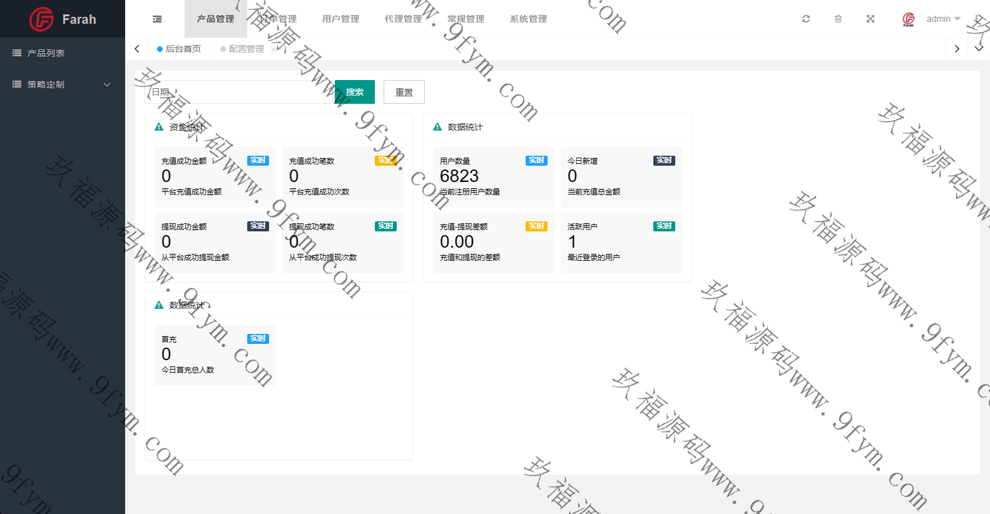Enter fullscreen with the expand arrows icon

(870, 19)
